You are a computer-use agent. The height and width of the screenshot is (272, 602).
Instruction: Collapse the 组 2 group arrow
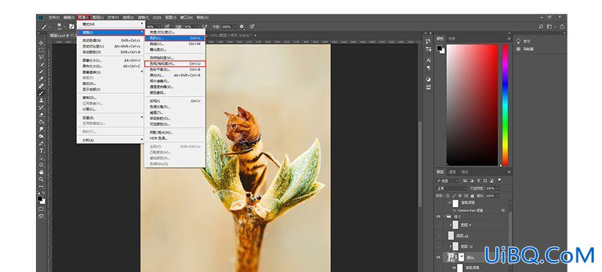point(444,217)
